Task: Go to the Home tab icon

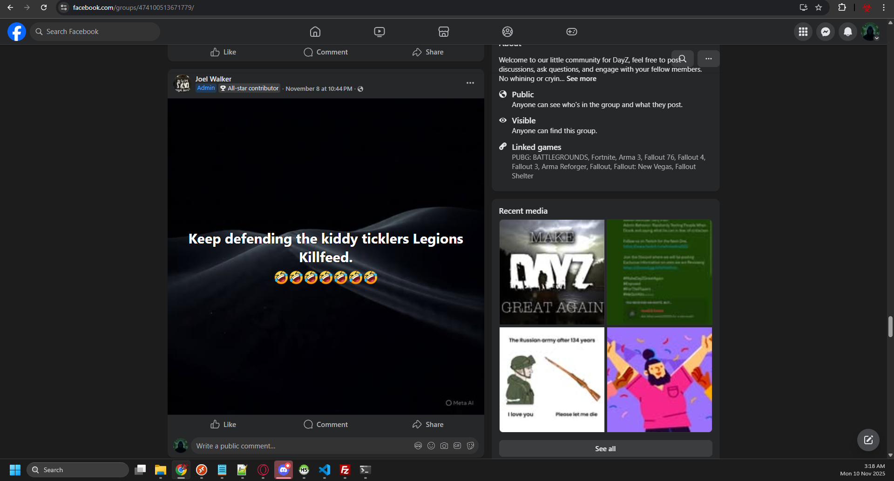Action: pyautogui.click(x=315, y=32)
